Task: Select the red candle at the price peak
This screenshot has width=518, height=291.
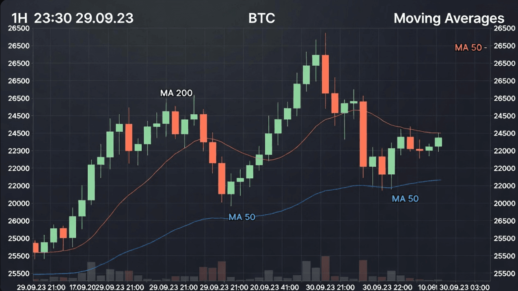Action: tap(325, 74)
